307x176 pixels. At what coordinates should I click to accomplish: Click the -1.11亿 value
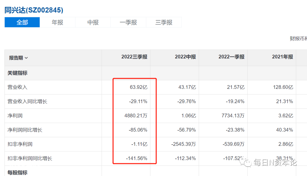coord(139,144)
